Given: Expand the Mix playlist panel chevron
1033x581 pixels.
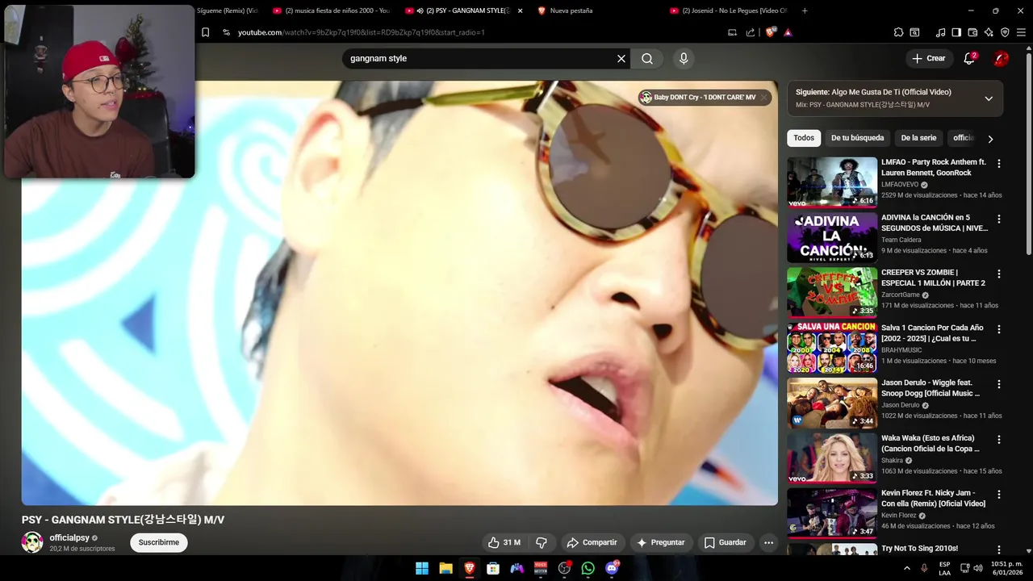Looking at the screenshot, I should (989, 98).
